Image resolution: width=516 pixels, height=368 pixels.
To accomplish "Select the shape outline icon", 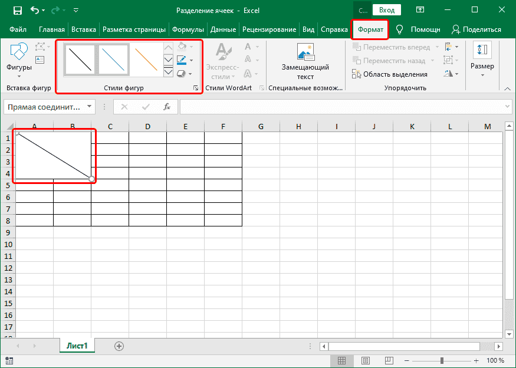I will tap(182, 60).
